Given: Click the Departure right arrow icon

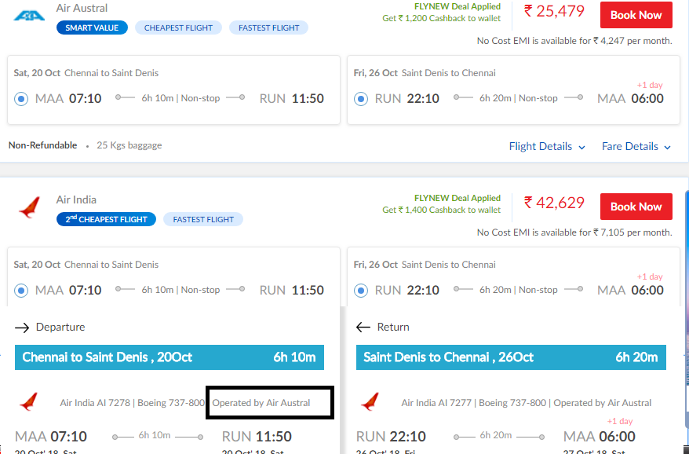Looking at the screenshot, I should click(x=22, y=328).
